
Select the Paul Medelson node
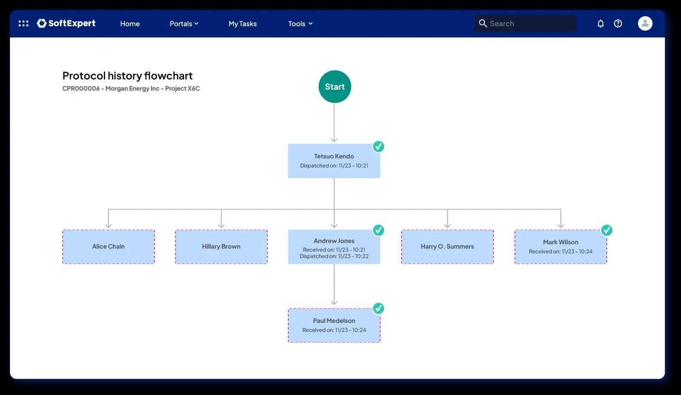(x=334, y=325)
